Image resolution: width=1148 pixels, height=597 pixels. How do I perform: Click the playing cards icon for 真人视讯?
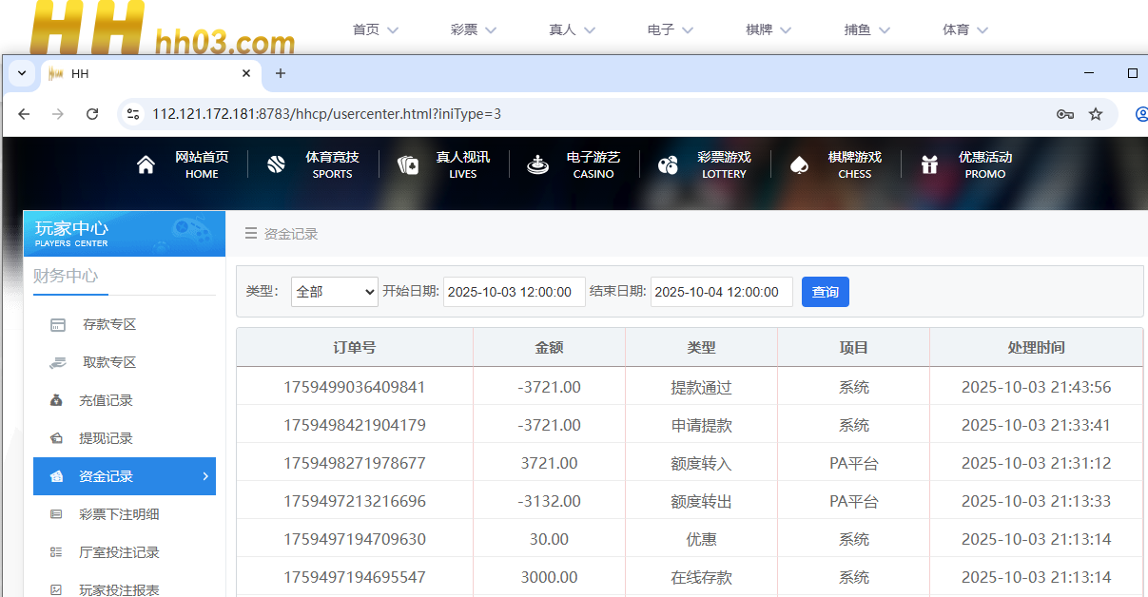(x=408, y=165)
